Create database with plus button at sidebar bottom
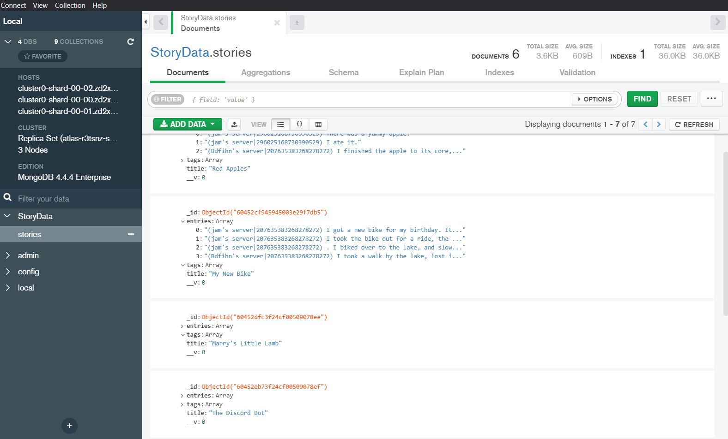Screen dimensions: 728x439 (x=69, y=426)
